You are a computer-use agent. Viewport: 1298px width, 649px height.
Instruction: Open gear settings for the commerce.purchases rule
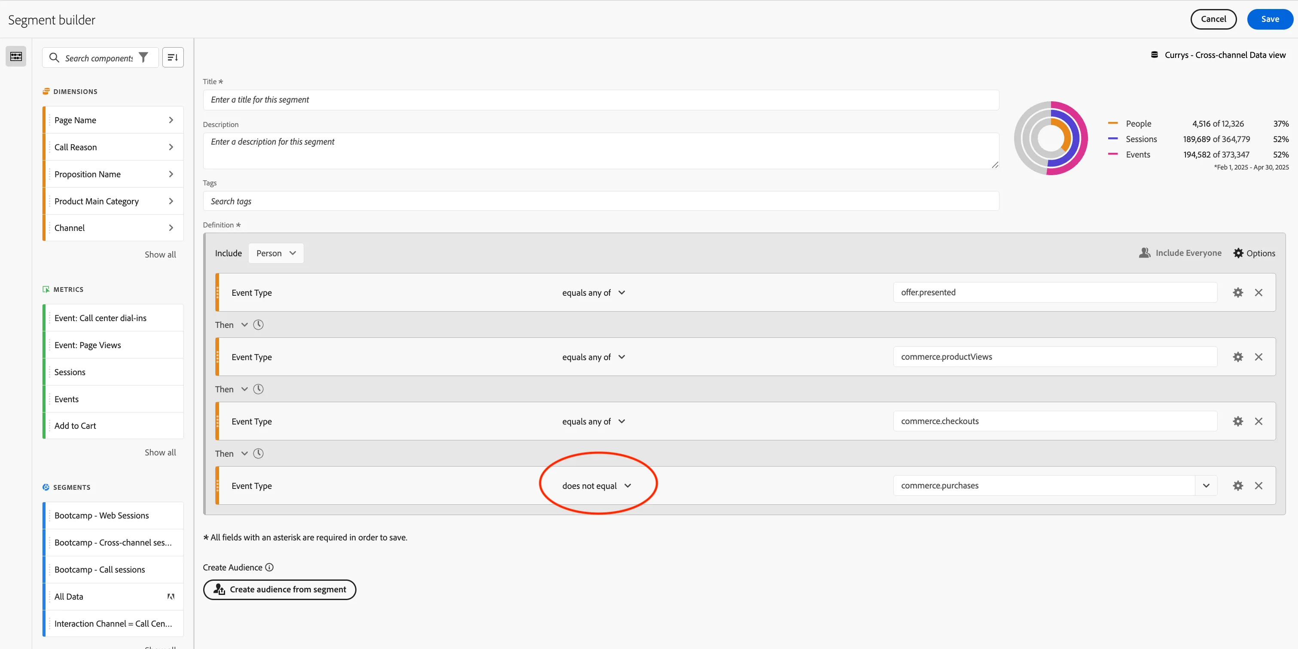point(1237,486)
